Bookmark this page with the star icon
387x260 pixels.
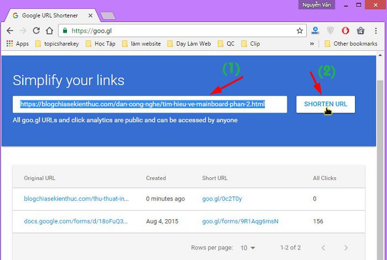pos(300,30)
